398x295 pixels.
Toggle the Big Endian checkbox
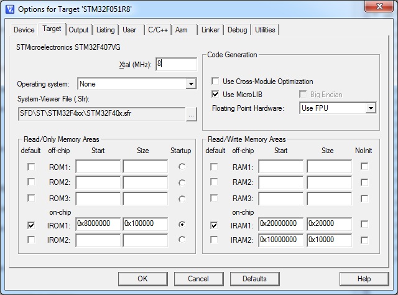point(303,94)
